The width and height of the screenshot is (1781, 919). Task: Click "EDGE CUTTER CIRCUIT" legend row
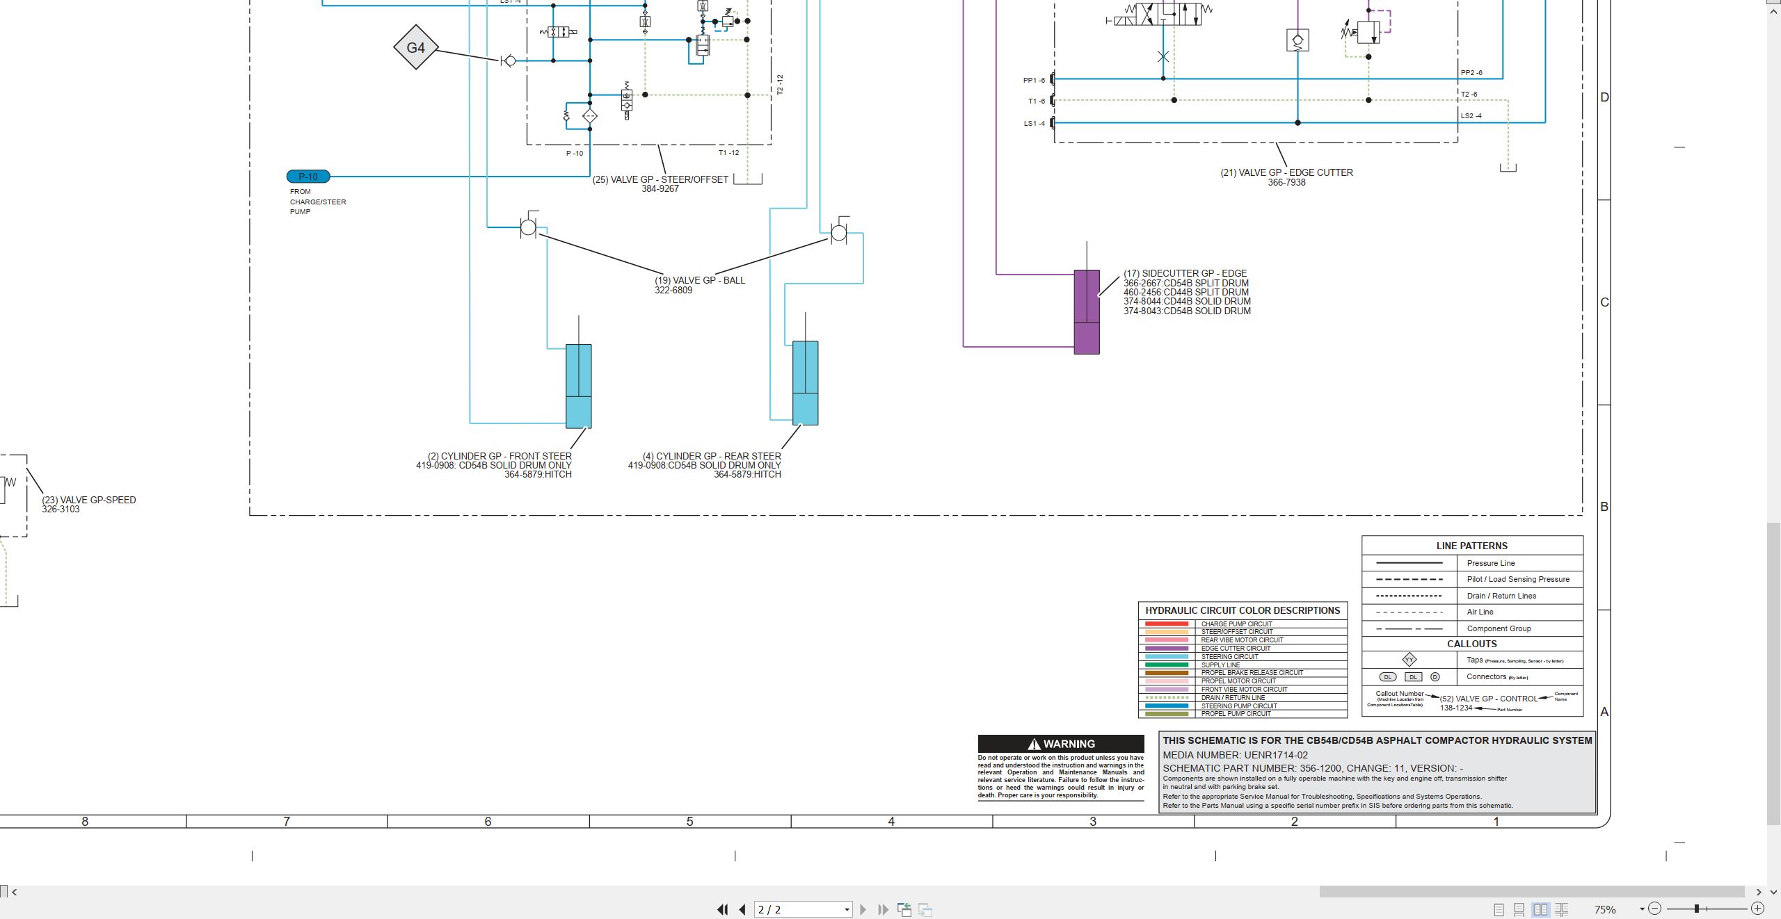[x=1243, y=648]
